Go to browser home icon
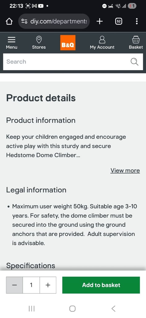146x318 pixels. click(9, 21)
